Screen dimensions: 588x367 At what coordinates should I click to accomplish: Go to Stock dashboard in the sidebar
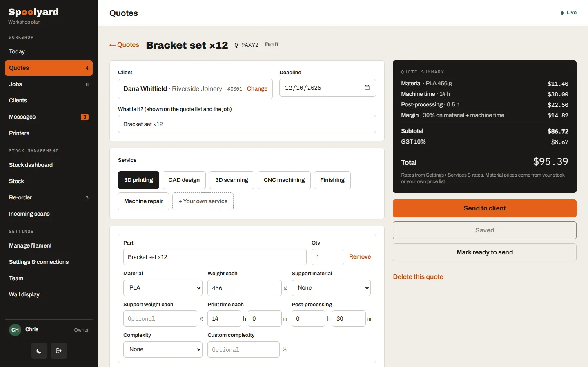pyautogui.click(x=31, y=165)
